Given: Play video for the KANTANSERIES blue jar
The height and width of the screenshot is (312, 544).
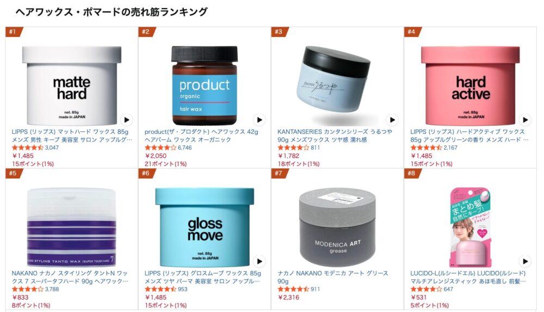Looking at the screenshot, I should tap(392, 120).
